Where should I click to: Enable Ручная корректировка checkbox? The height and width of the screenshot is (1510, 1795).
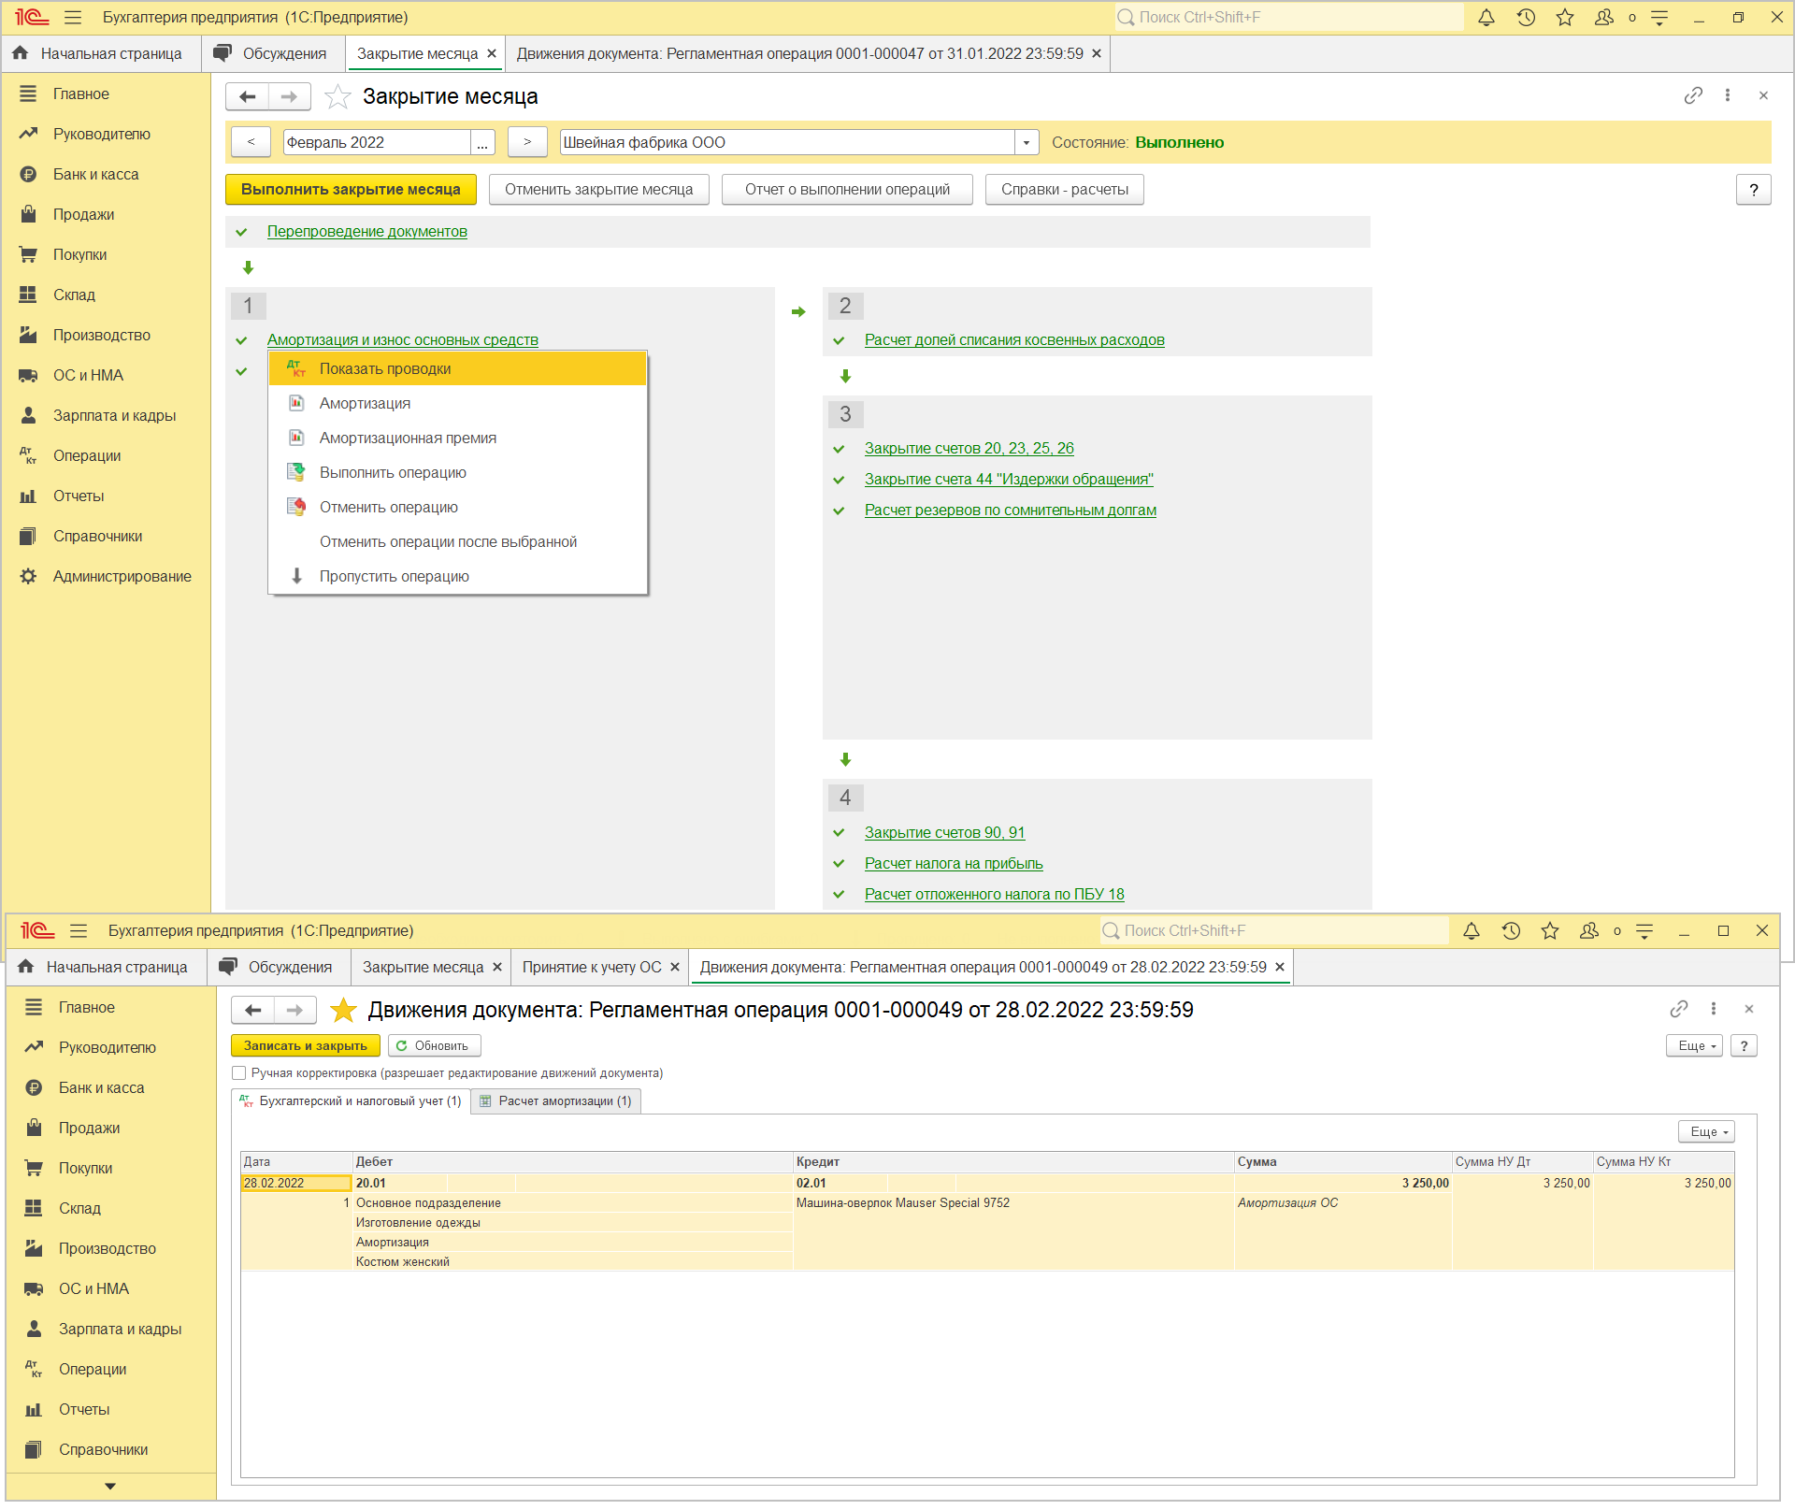[239, 1073]
